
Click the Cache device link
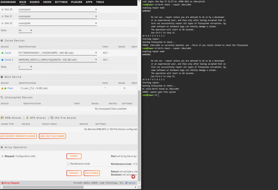(x=8, y=53)
